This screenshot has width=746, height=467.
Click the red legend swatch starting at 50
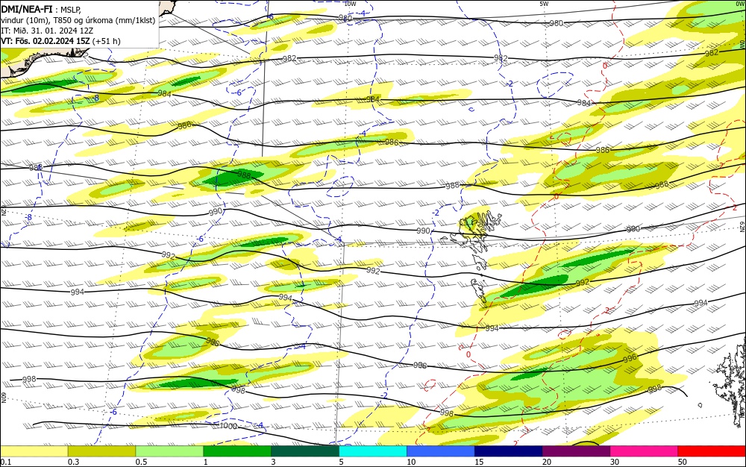pyautogui.click(x=712, y=451)
